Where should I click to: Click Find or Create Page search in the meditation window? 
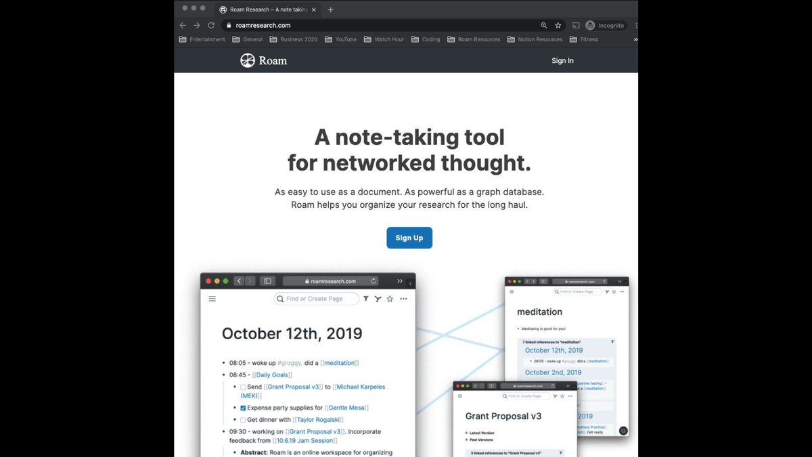pos(577,292)
